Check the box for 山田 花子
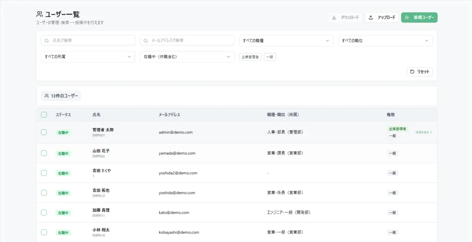472x242 pixels. click(x=44, y=153)
